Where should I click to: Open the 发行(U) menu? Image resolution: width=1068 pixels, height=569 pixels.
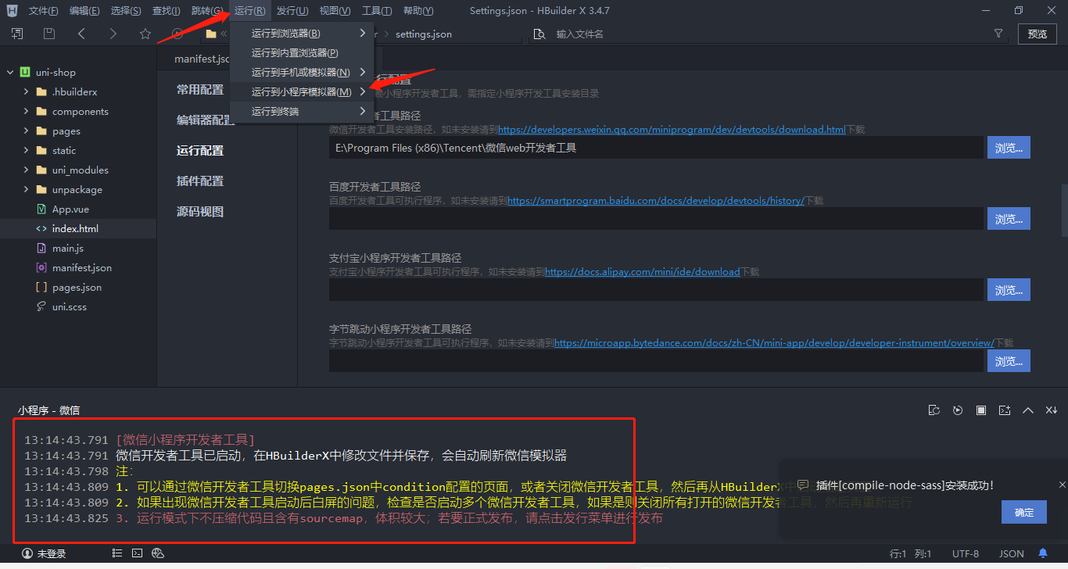point(292,11)
